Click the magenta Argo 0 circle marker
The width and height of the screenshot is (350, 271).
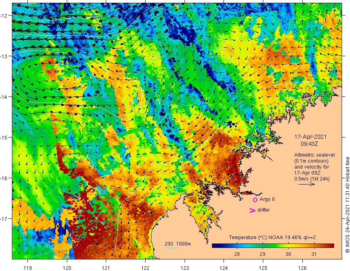pos(255,200)
